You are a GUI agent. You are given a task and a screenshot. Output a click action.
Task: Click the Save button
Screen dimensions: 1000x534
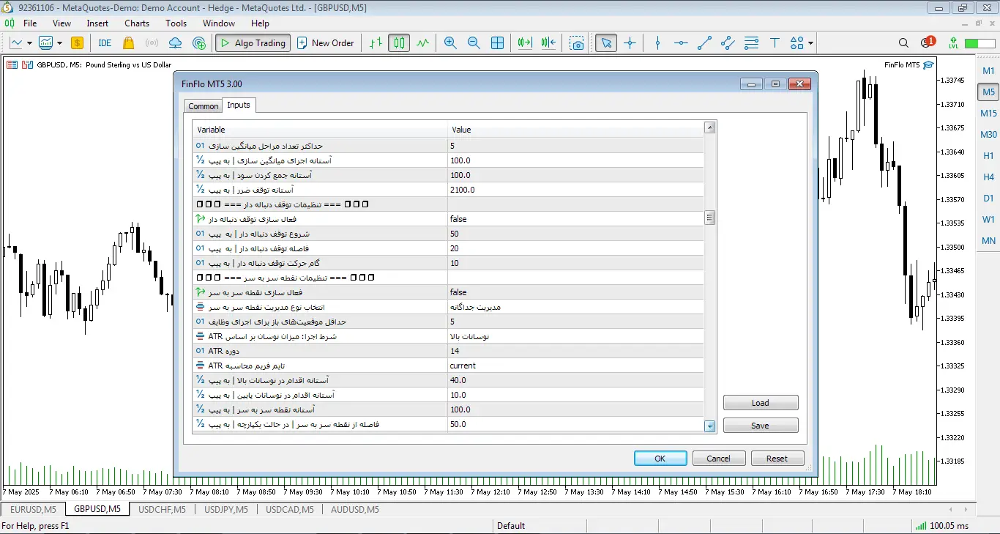761,426
